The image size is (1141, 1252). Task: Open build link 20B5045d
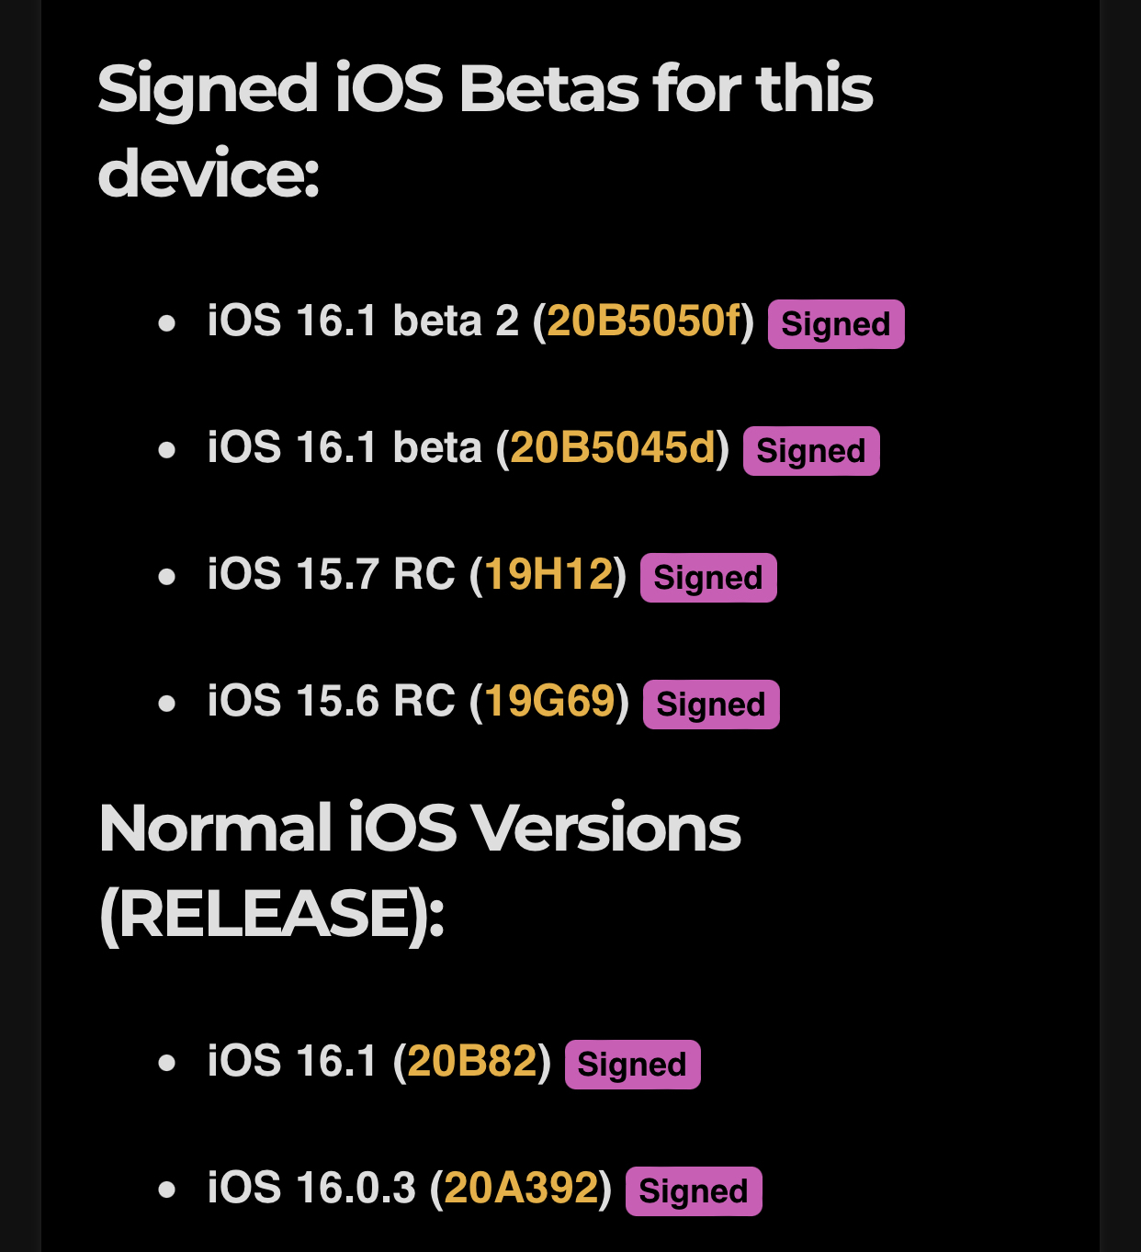(x=613, y=448)
